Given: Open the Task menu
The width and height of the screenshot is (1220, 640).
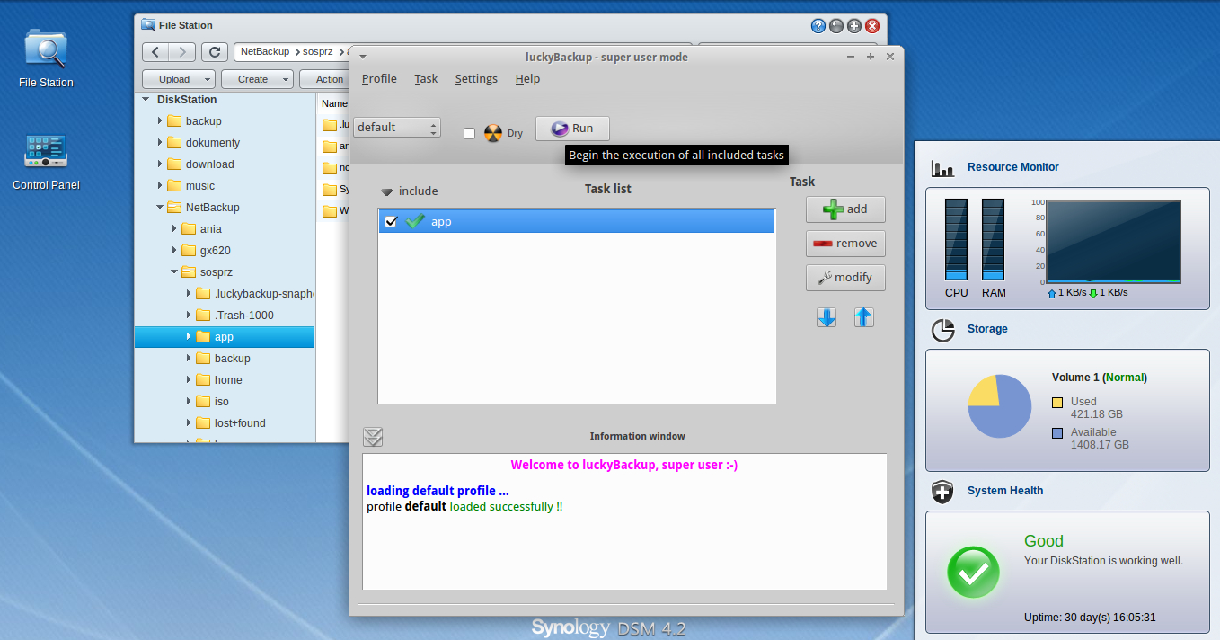Looking at the screenshot, I should coord(426,79).
